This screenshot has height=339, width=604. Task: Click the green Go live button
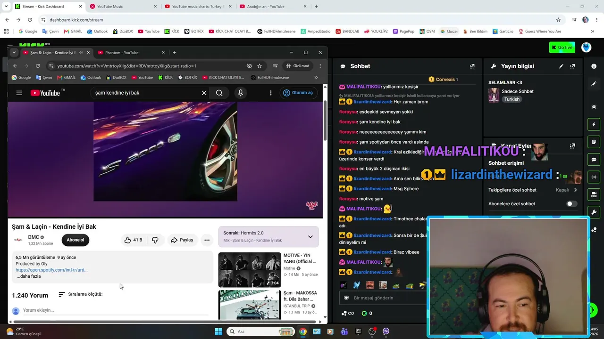point(562,48)
